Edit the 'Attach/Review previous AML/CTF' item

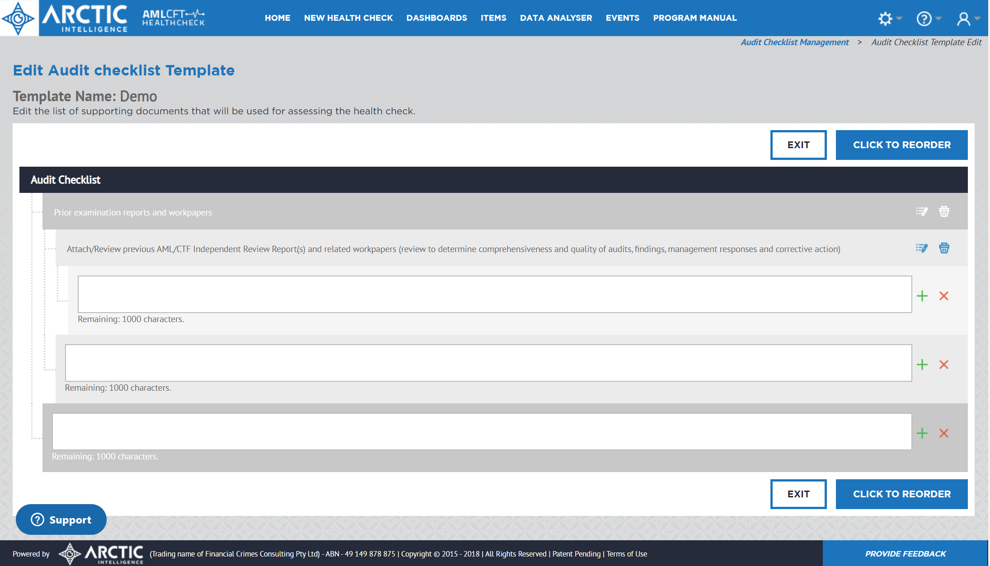point(921,248)
